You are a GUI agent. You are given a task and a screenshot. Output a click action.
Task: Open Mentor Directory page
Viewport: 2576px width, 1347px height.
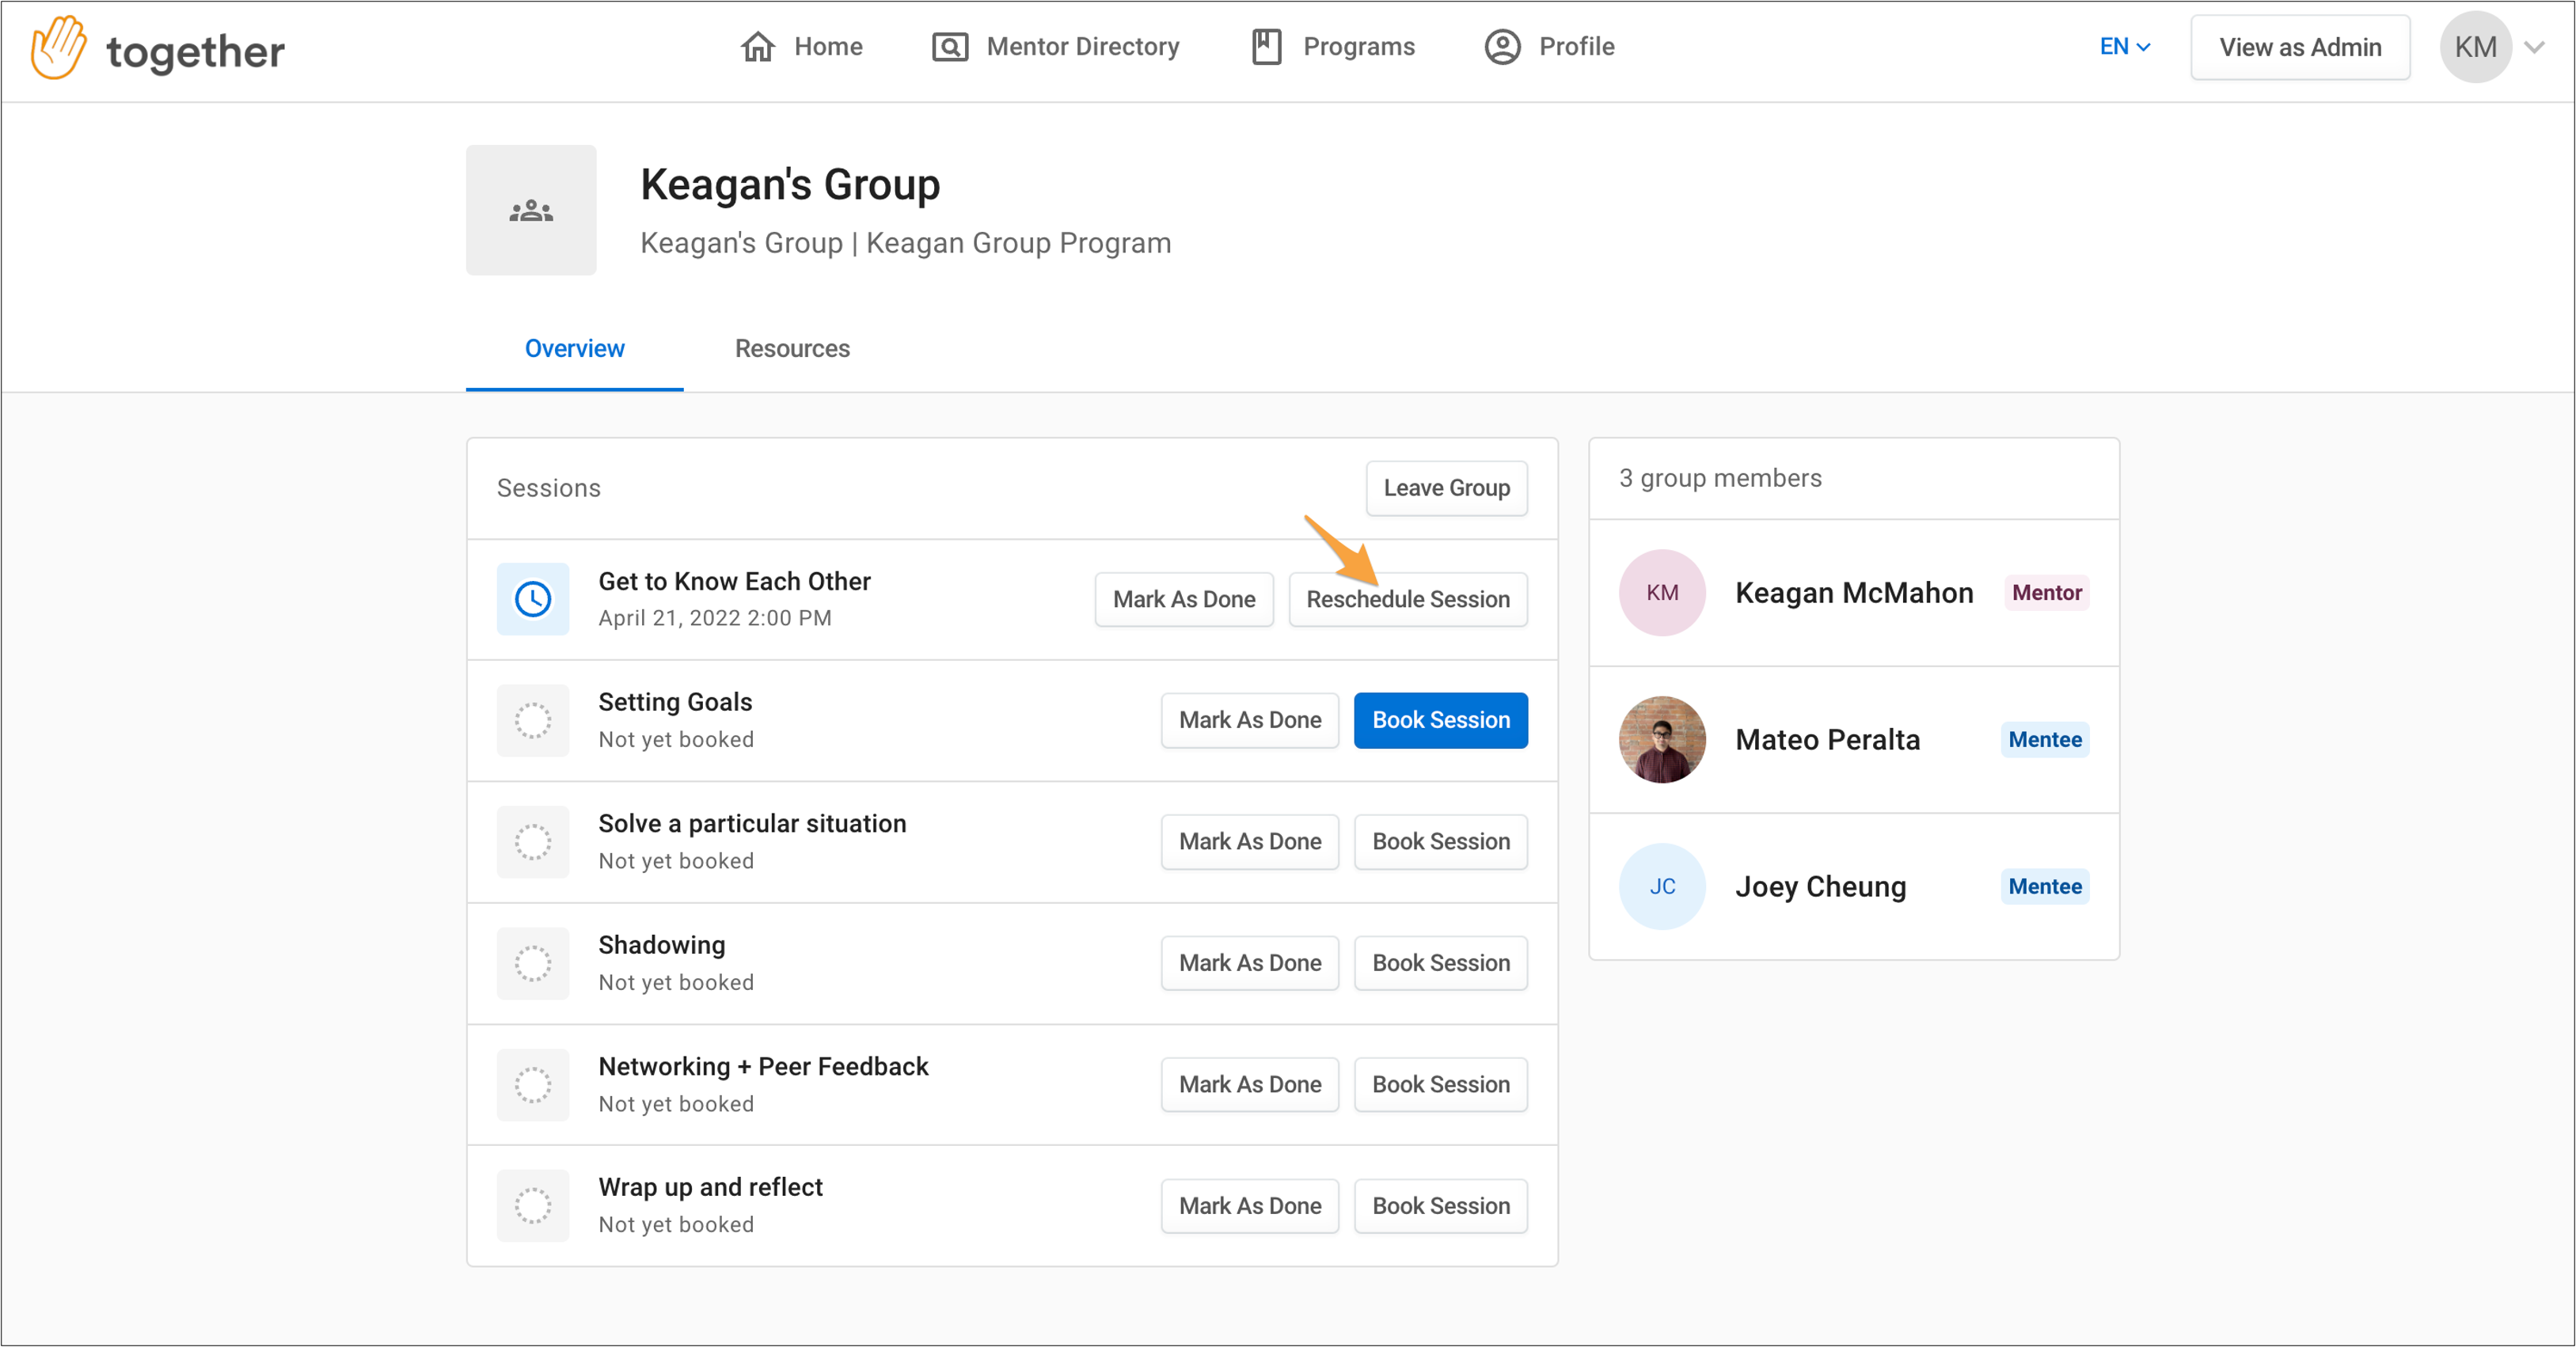pos(1056,47)
